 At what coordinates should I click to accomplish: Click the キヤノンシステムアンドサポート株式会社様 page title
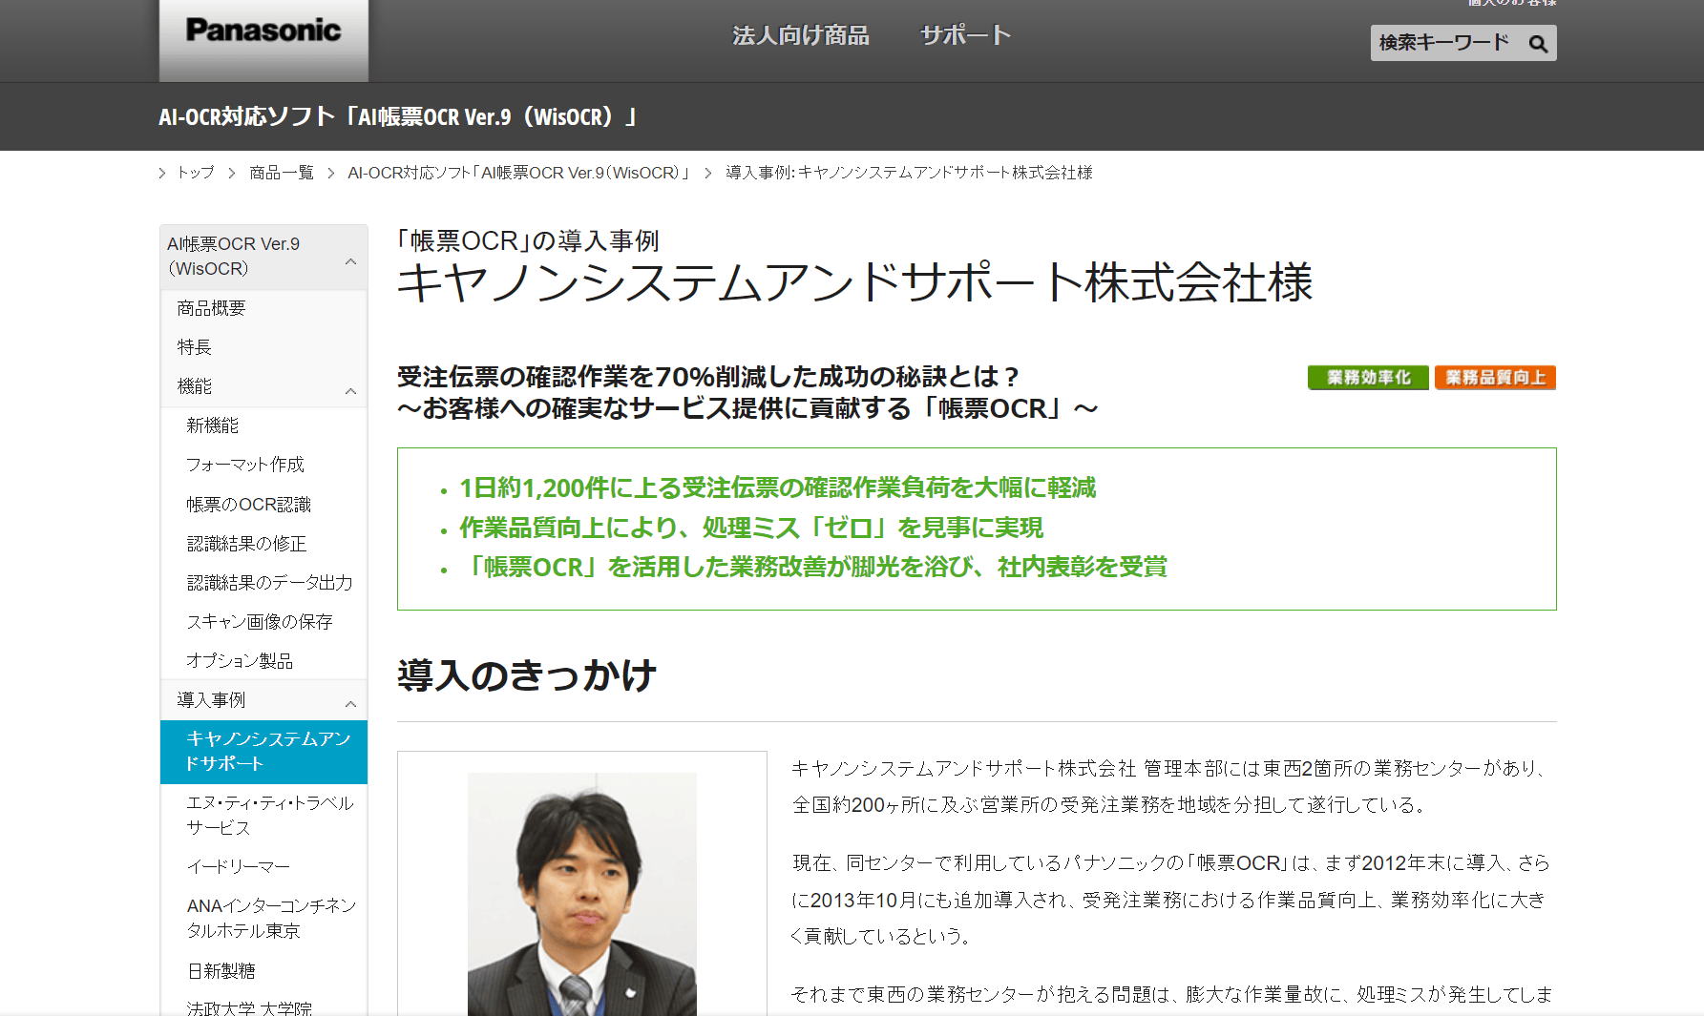pos(855,283)
